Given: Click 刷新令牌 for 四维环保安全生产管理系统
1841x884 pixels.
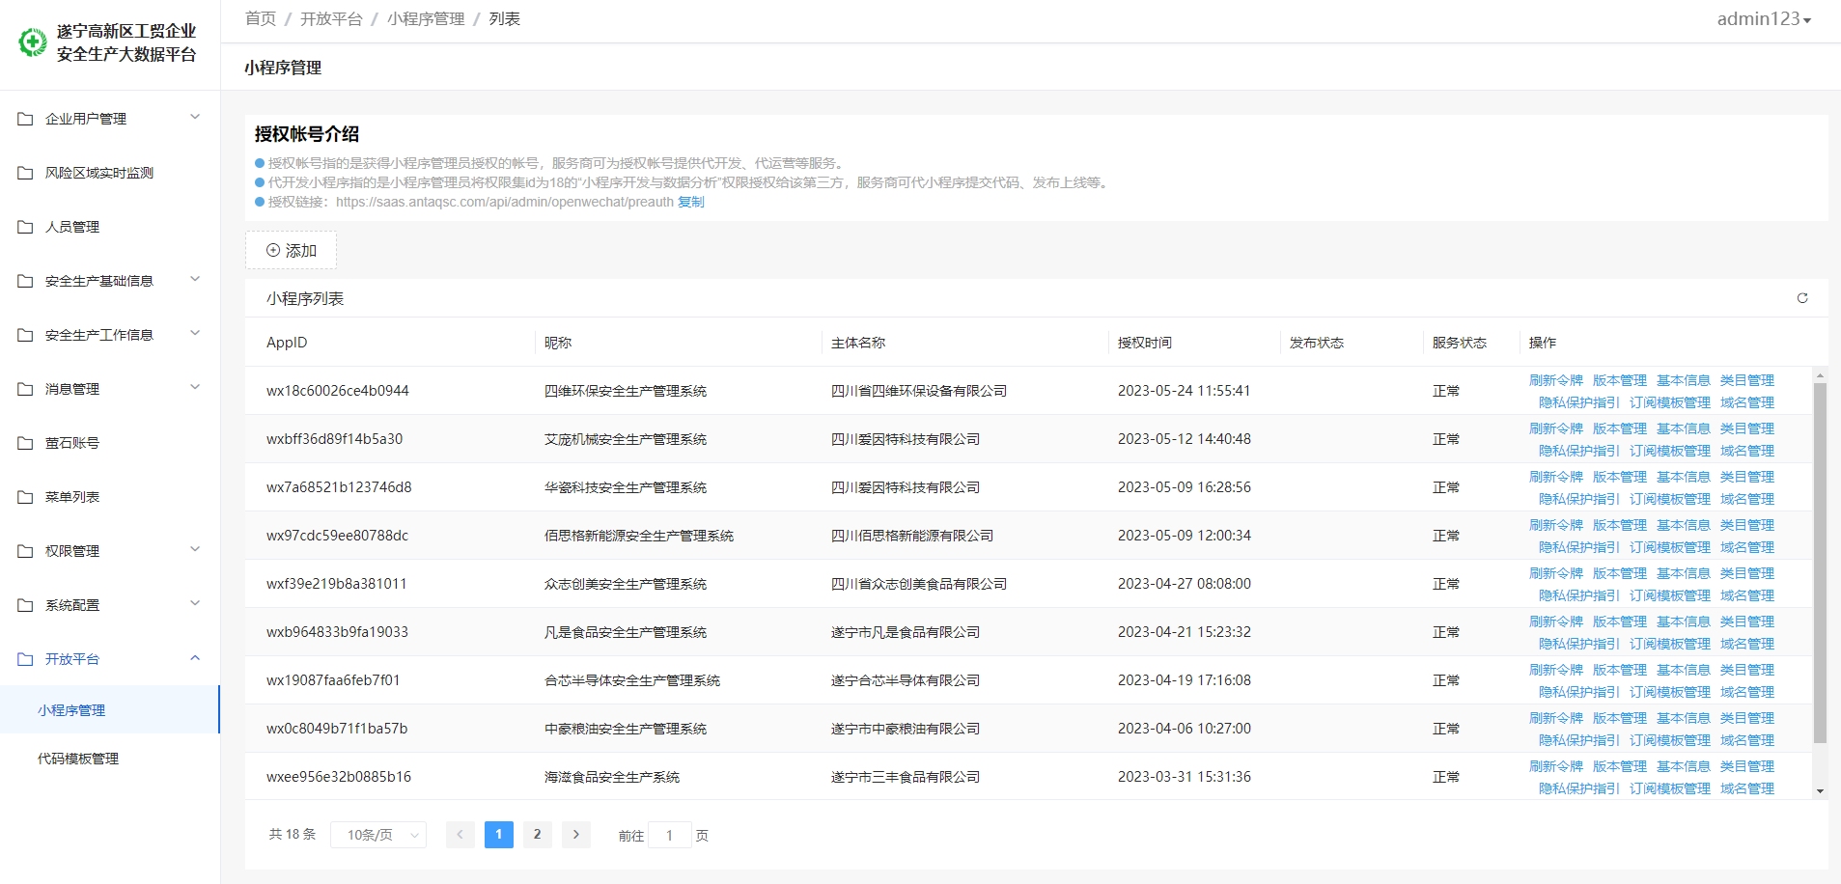Looking at the screenshot, I should click(x=1556, y=380).
